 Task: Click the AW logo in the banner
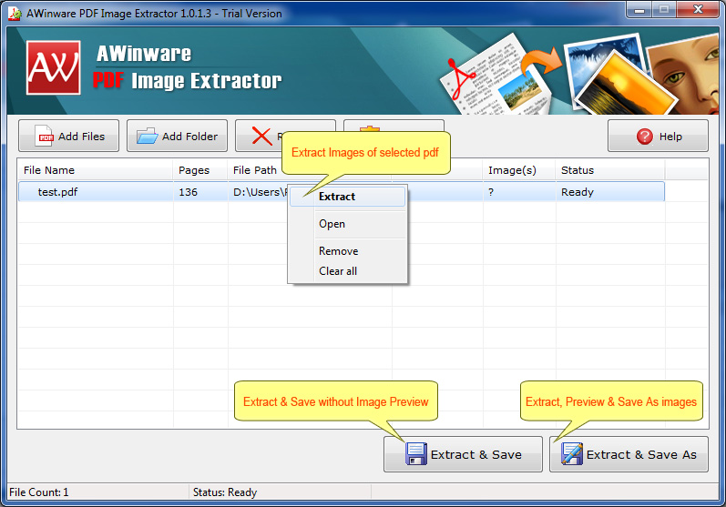(53, 67)
